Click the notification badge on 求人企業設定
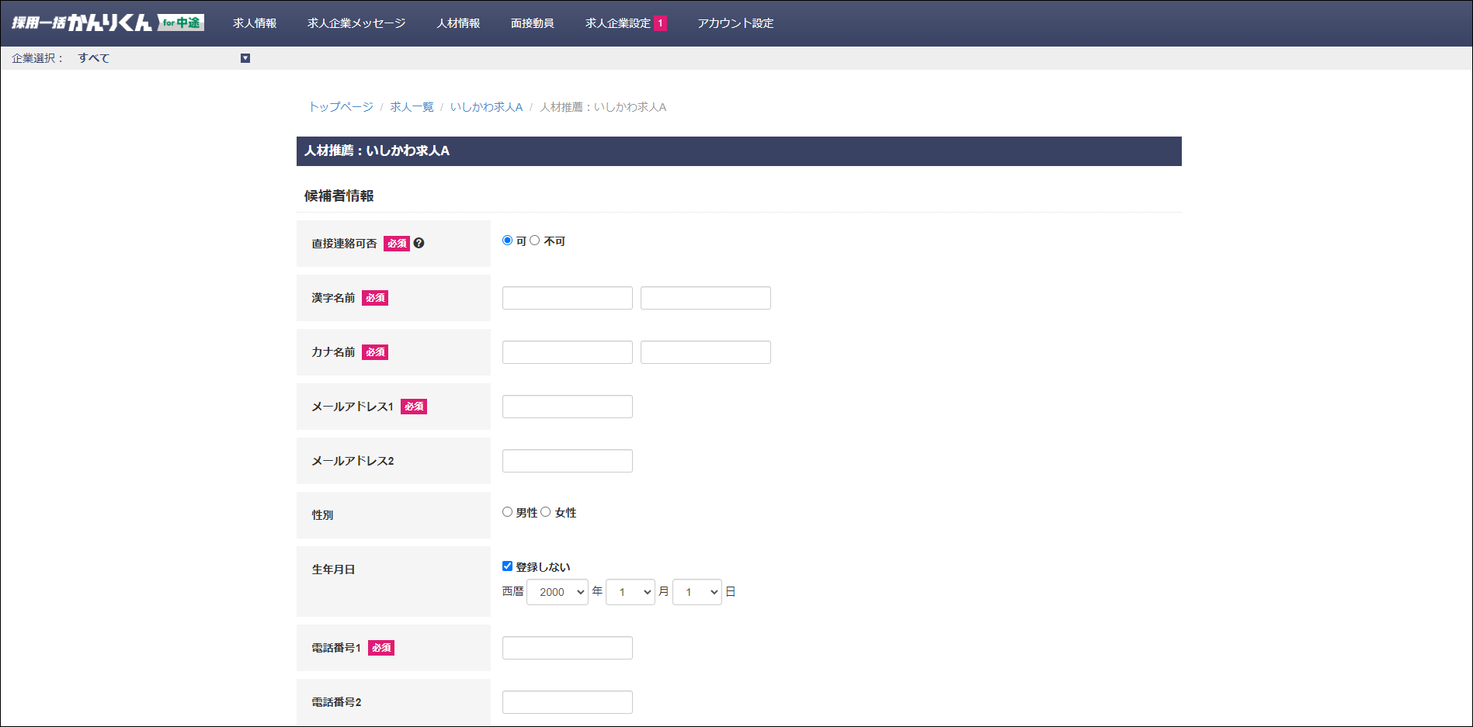The width and height of the screenshot is (1473, 727). click(x=660, y=23)
